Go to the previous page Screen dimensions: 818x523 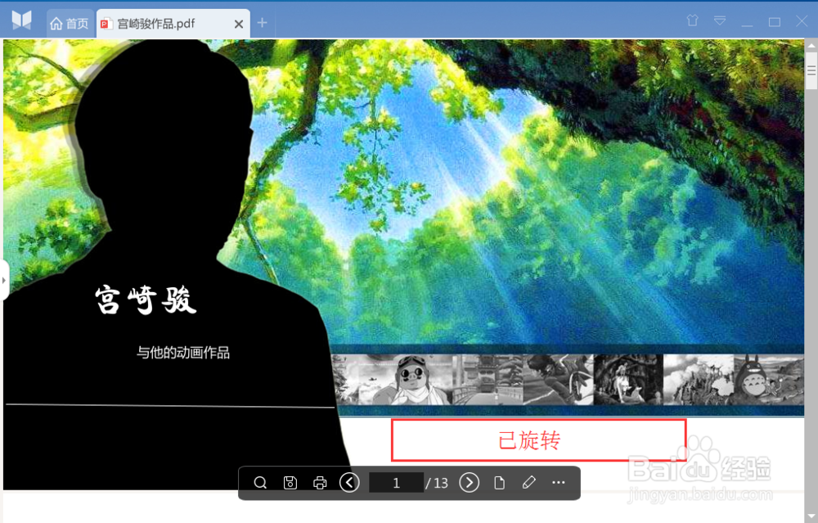click(349, 482)
